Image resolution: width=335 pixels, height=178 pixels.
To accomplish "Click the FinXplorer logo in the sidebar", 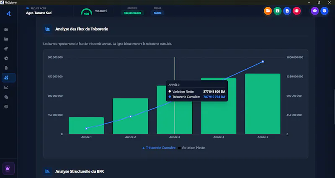I will (x=8, y=14).
